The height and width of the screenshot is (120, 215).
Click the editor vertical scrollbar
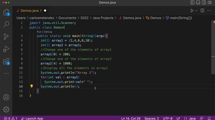[213, 47]
